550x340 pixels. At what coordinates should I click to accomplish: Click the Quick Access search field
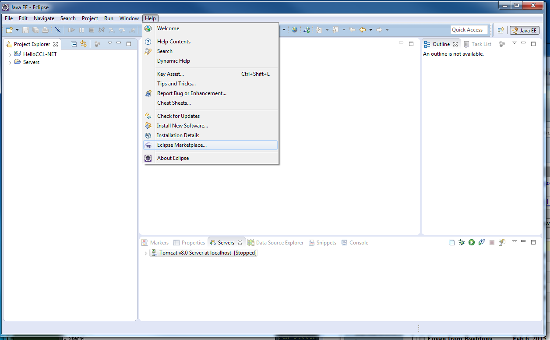point(469,30)
